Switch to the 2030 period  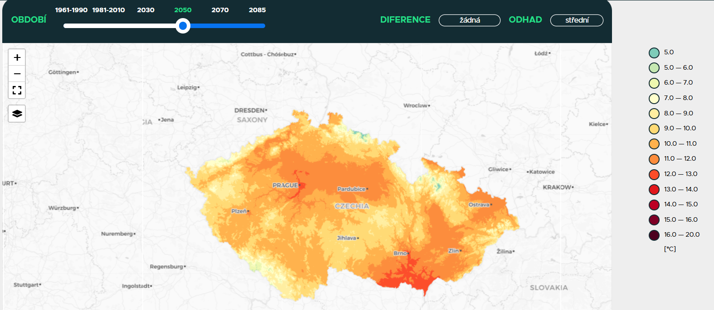(146, 10)
